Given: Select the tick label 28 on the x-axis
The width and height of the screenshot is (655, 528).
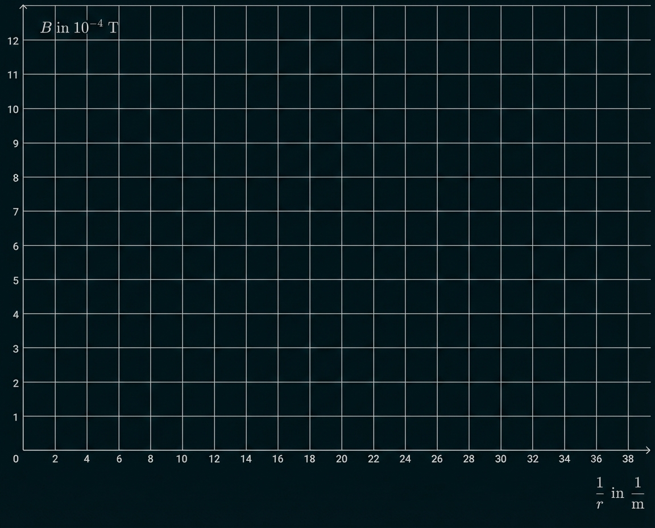Looking at the screenshot, I should tap(469, 459).
